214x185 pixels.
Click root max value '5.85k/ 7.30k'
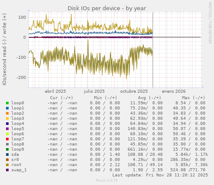(x=192, y=165)
